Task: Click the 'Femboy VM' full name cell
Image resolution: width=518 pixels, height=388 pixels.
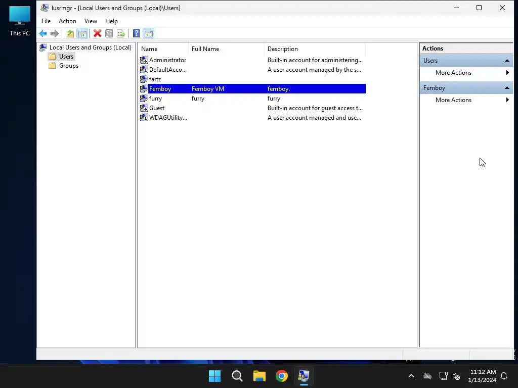Action: 208,89
